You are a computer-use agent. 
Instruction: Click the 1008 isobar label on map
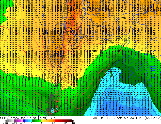coord(98,26)
